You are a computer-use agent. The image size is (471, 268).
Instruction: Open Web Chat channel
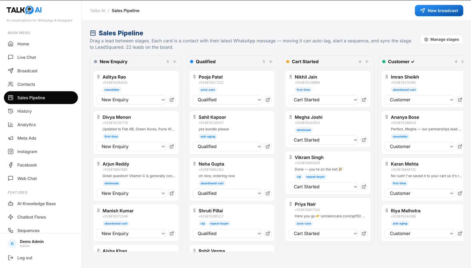pyautogui.click(x=41, y=178)
